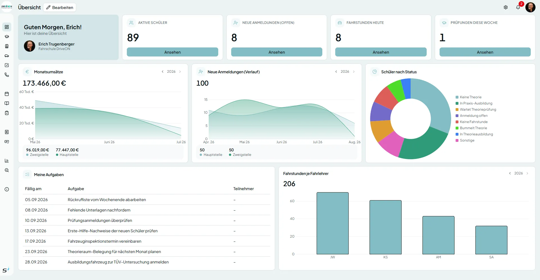
Task: Open the dashboard grid icon in sidebar
Action: tap(7, 27)
